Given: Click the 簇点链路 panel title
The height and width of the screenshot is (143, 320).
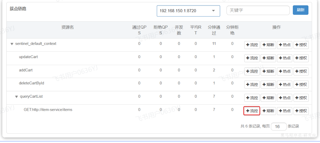Looking at the screenshot, I should click(18, 9).
